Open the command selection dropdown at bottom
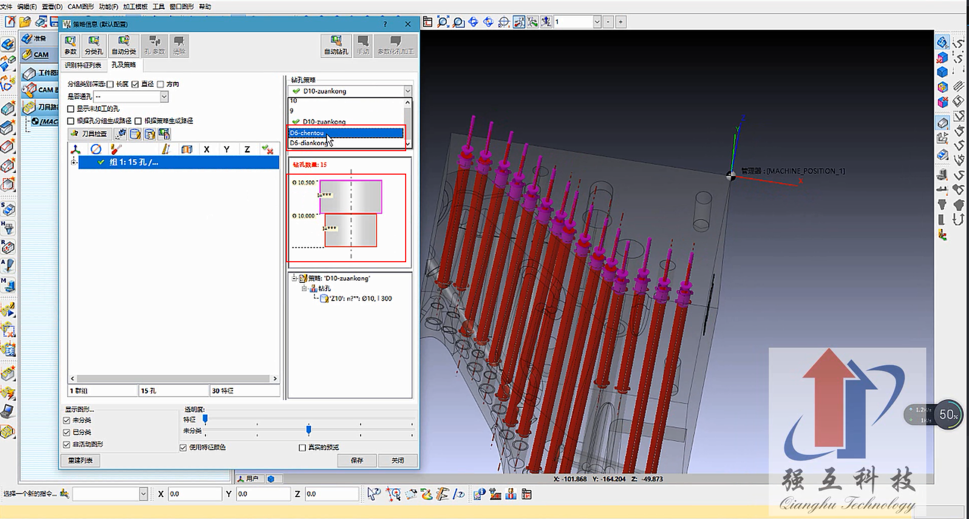 point(143,494)
